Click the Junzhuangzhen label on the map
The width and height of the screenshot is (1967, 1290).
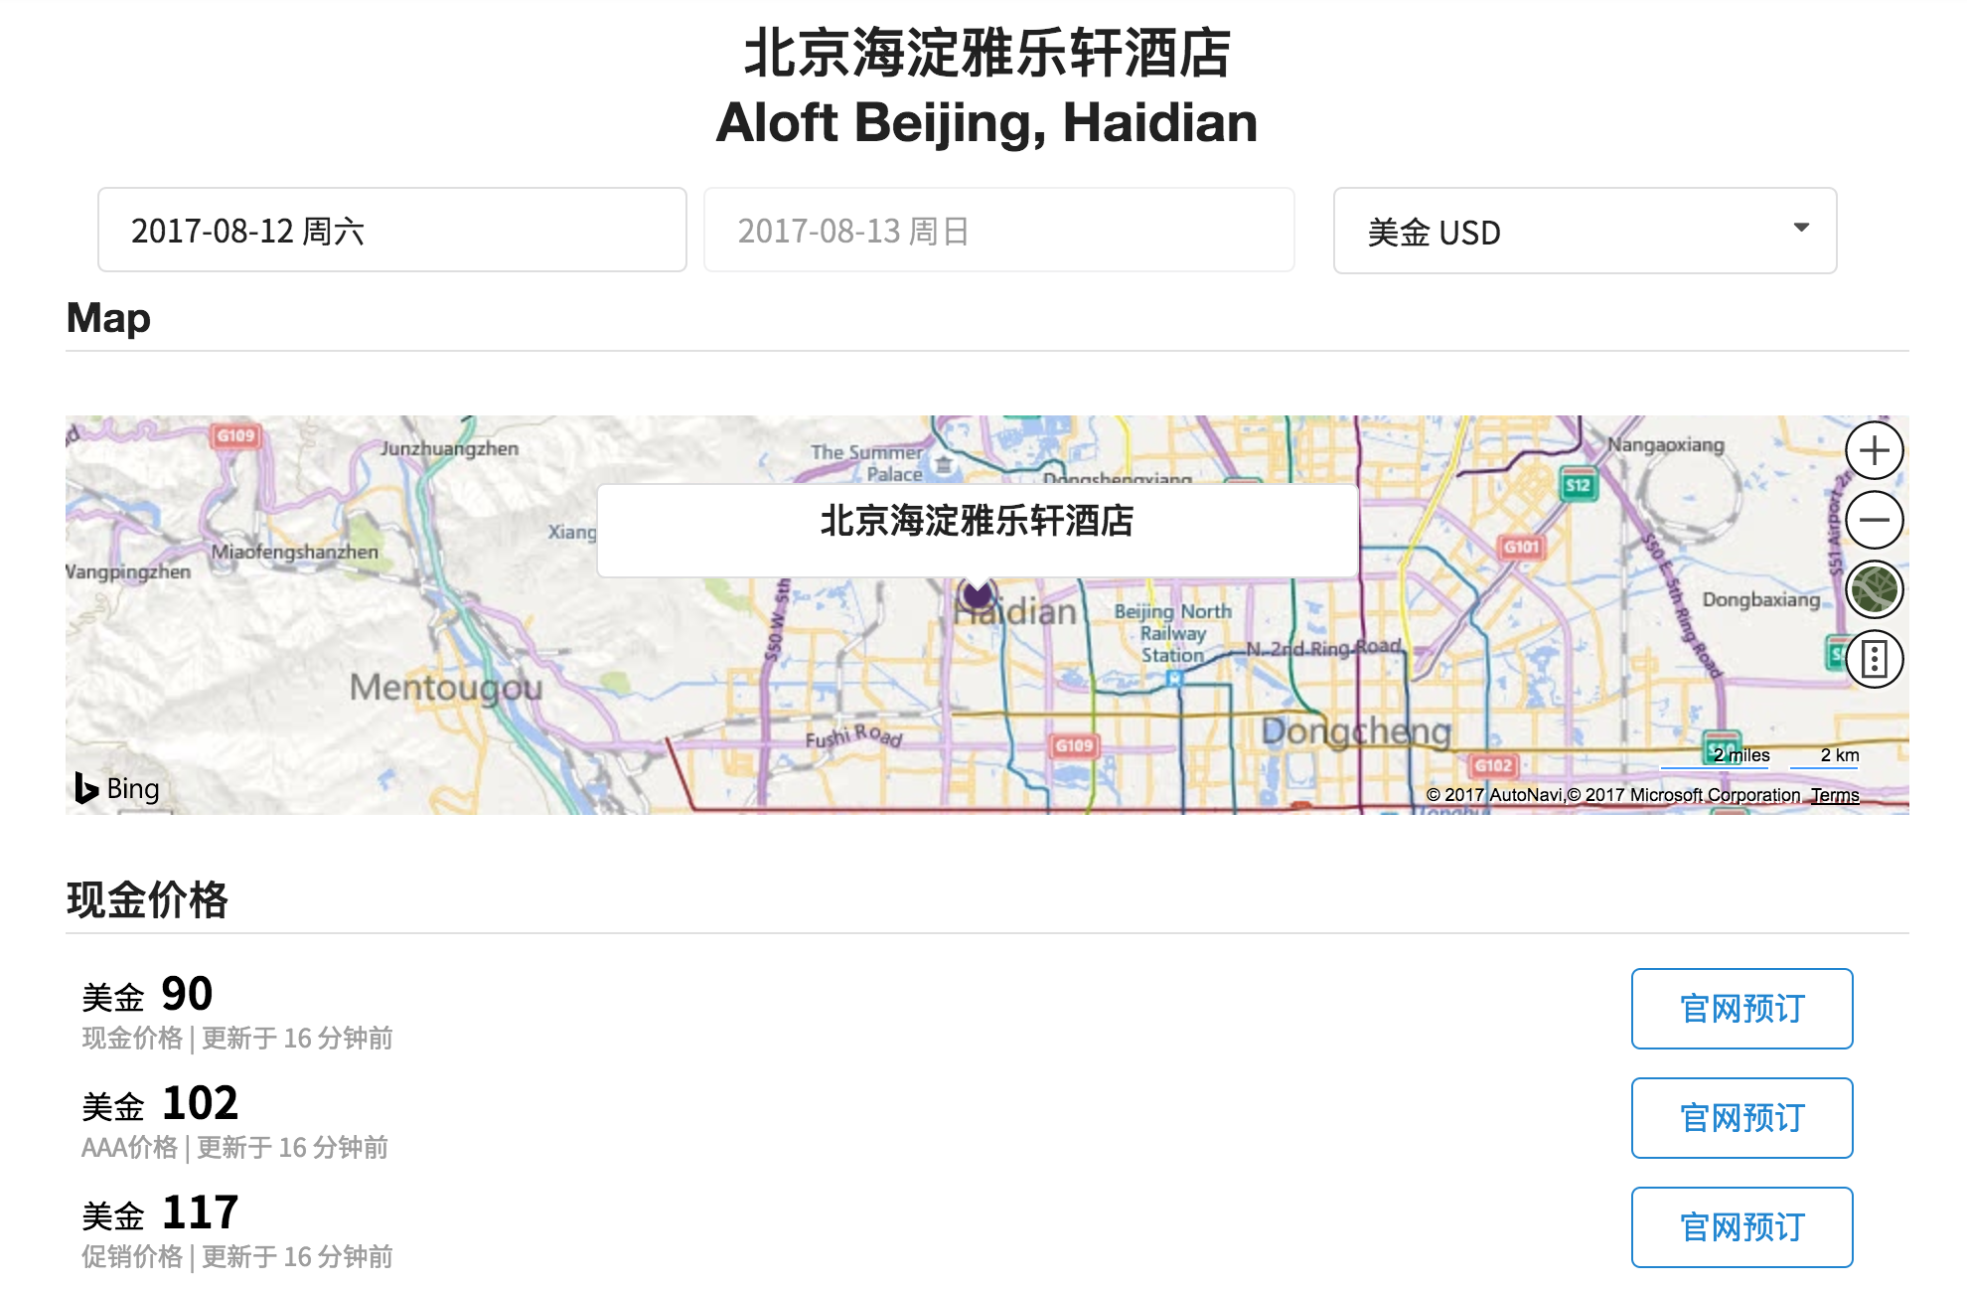point(449,448)
